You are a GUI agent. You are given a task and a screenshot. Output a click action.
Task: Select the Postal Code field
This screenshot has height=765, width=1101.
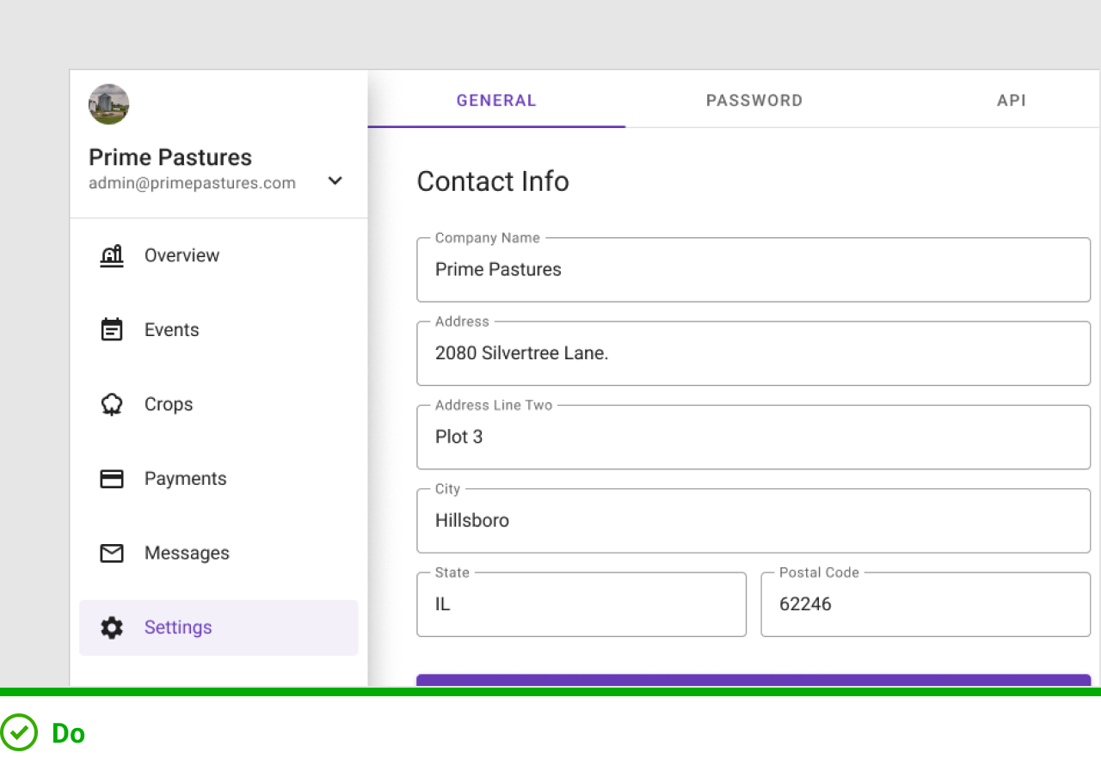[x=926, y=604]
